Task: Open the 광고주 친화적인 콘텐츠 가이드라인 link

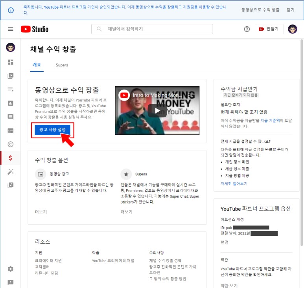Action: pos(173,270)
